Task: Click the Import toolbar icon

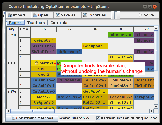Action: pos(9,15)
